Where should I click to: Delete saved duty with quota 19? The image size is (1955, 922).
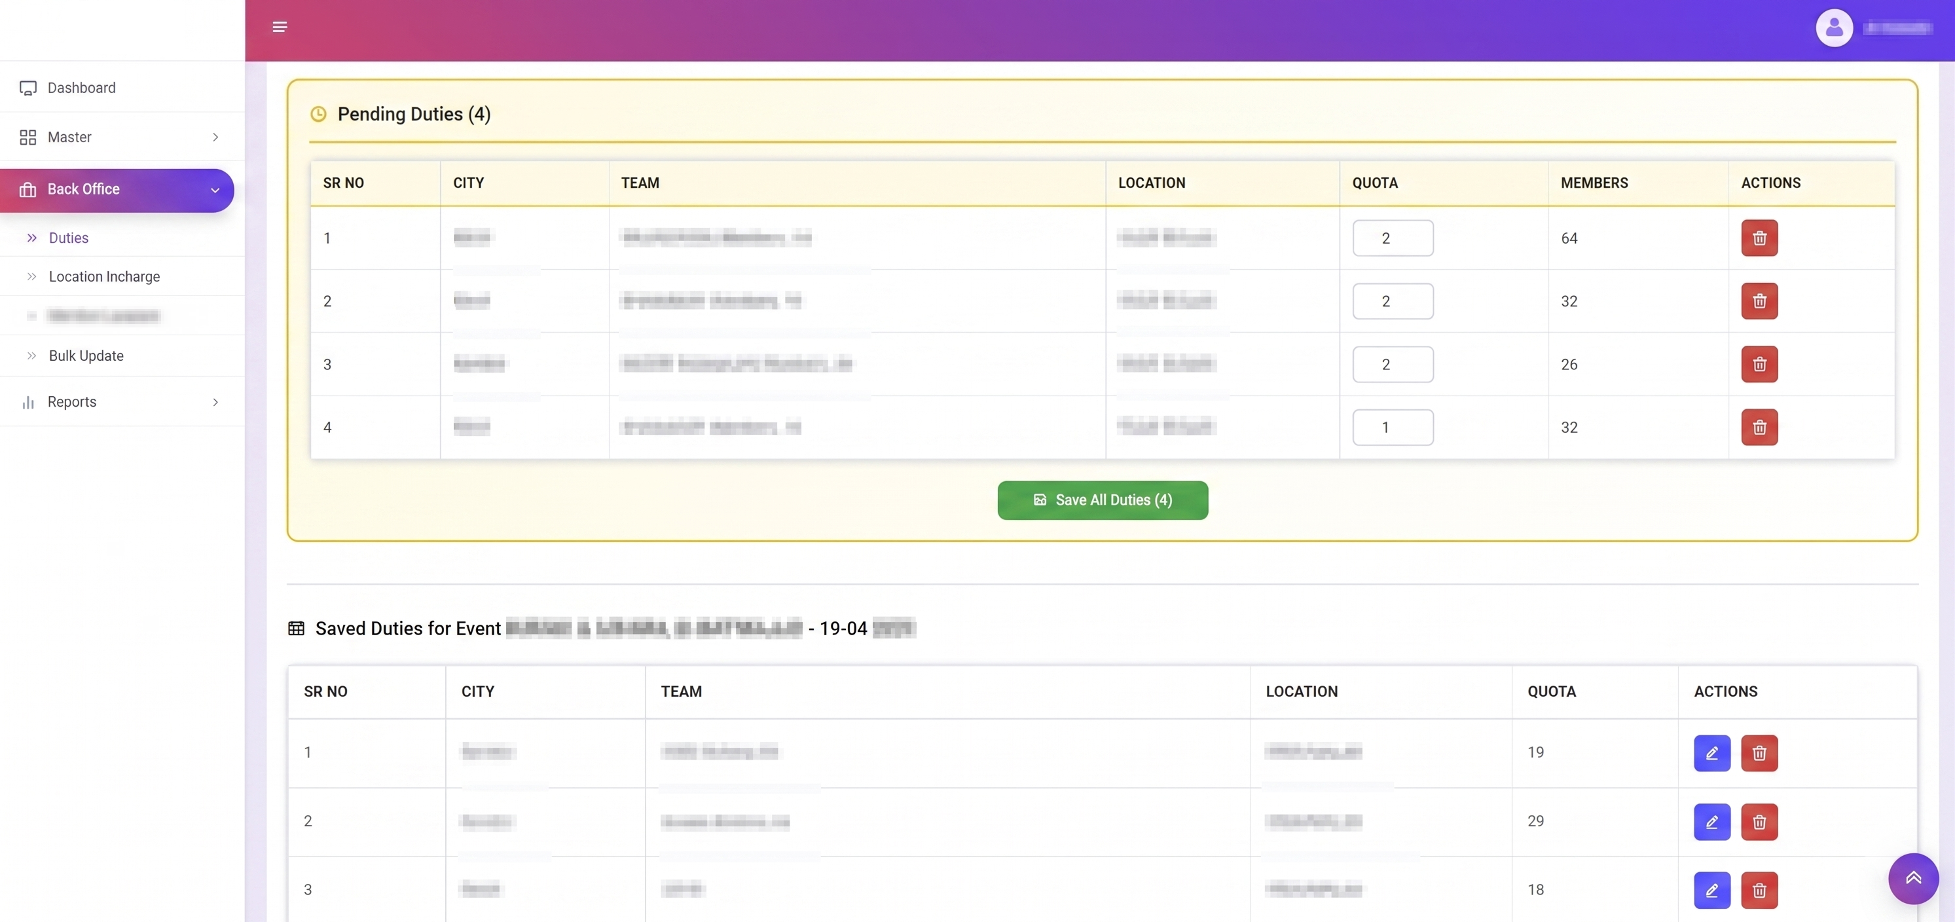click(x=1759, y=753)
